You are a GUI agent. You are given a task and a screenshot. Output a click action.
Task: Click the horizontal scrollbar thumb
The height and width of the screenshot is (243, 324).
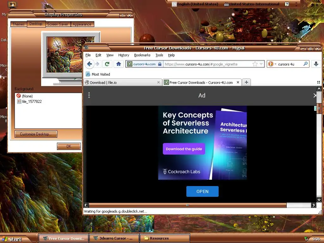(187, 205)
